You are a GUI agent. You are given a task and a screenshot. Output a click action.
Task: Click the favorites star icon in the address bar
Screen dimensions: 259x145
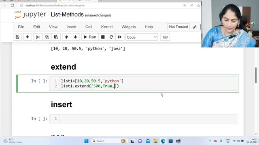click(199, 5)
